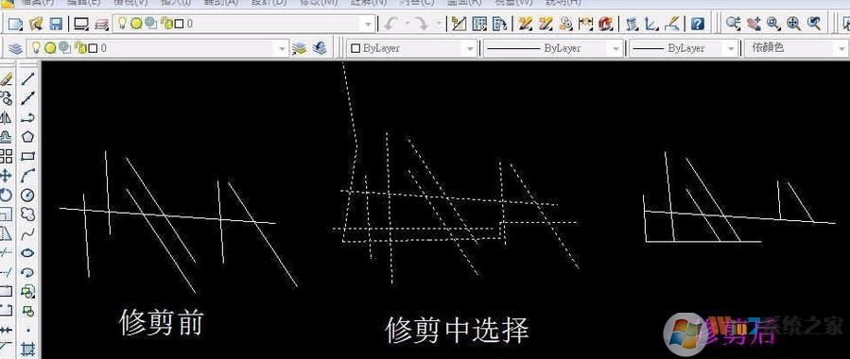The height and width of the screenshot is (359, 850).
Task: Redo the last undone action
Action: [420, 24]
